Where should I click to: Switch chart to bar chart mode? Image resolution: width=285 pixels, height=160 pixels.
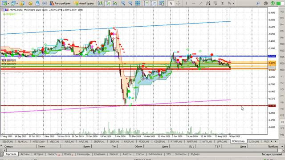coord(100,3)
